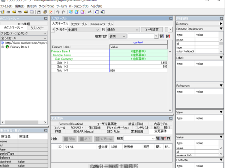Image resolution: width=225 pixels, height=168 pixels.
Task: Click the brush-like tool icon in toolbar
Action: (90, 12)
